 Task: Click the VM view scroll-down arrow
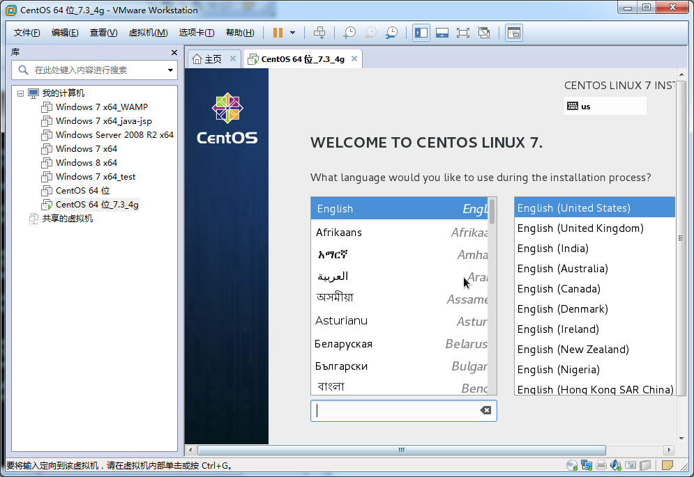click(681, 439)
